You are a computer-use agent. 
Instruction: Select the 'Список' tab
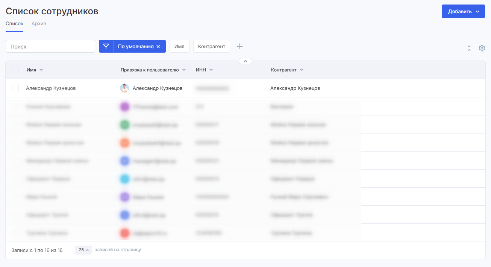pos(14,24)
